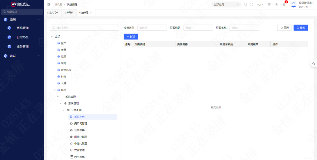Click the 操作 column header
Image resolution: width=317 pixels, height=160 pixels.
[275, 44]
